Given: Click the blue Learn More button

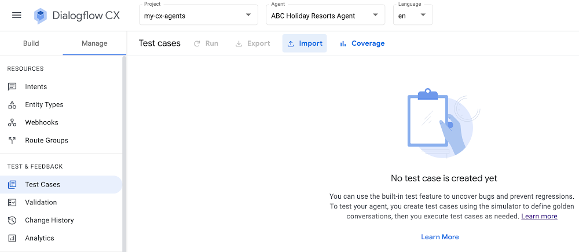Looking at the screenshot, I should click(440, 237).
